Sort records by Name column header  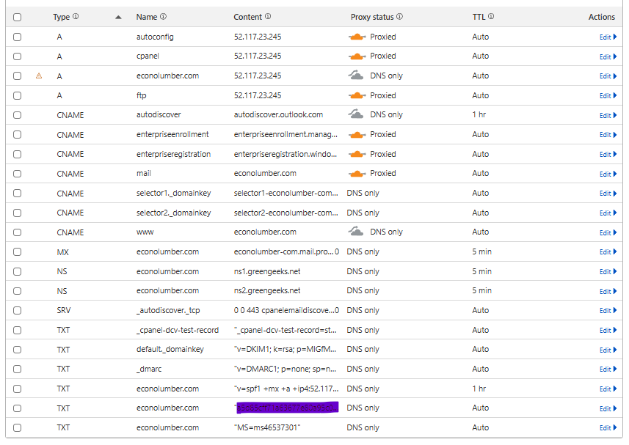(x=146, y=17)
